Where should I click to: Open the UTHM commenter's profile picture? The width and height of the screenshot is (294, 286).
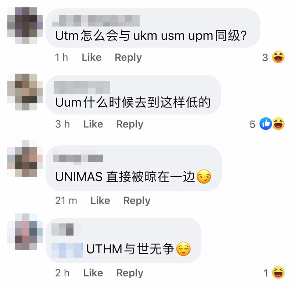coord(25,232)
